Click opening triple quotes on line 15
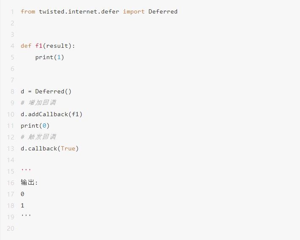Viewport: 300px width, 240px height. [26, 169]
